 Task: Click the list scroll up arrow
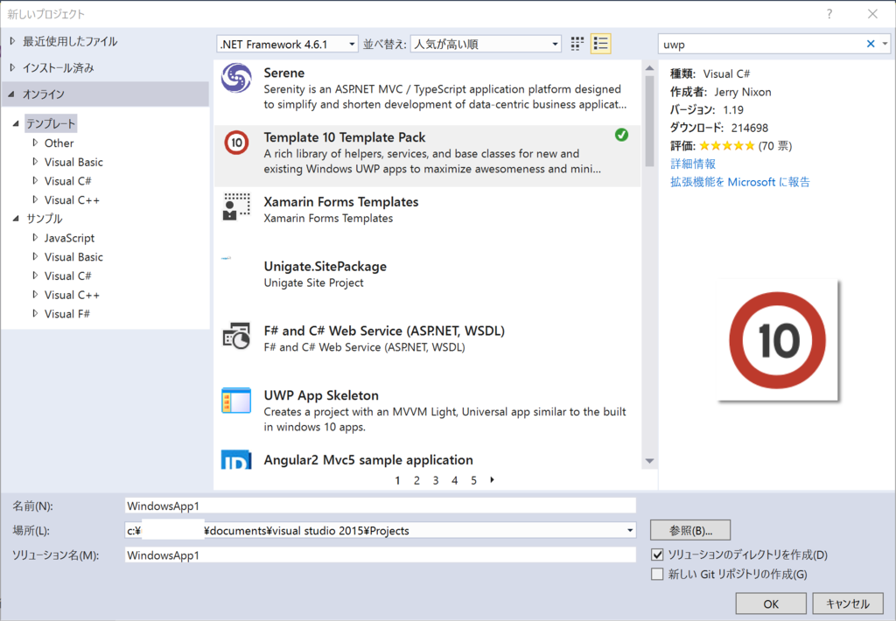[649, 68]
